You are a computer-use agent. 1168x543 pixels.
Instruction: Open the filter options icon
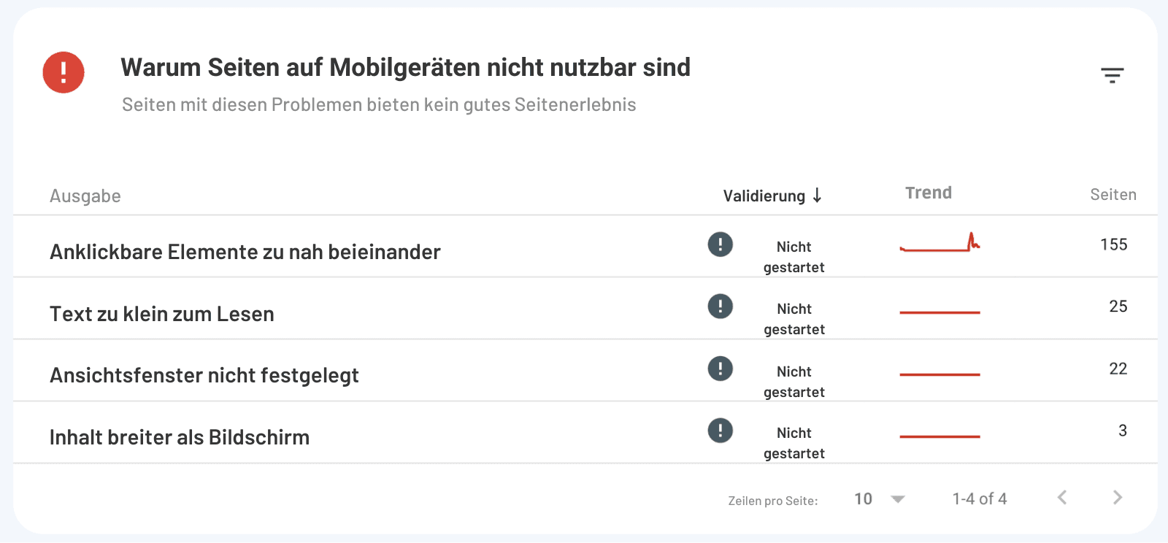click(x=1111, y=74)
